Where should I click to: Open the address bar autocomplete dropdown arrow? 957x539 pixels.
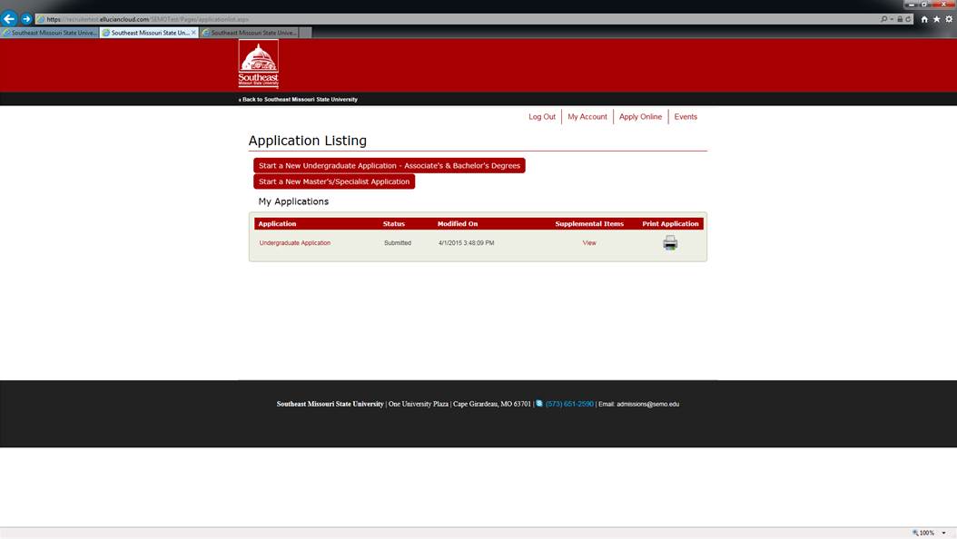[892, 19]
